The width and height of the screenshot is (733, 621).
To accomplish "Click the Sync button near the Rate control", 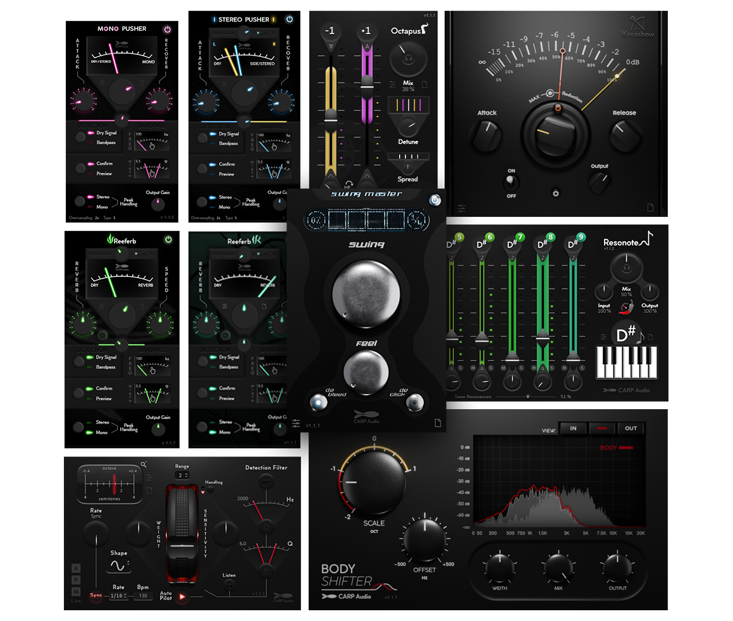I will coord(95,595).
